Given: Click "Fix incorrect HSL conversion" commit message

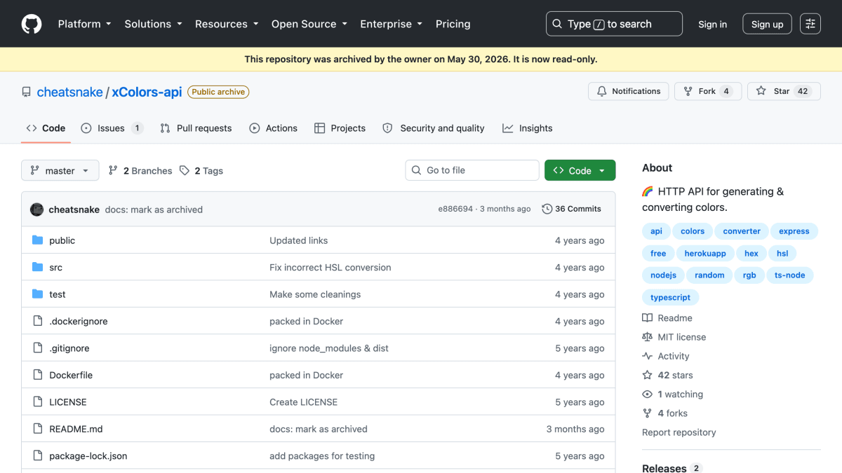Looking at the screenshot, I should tap(330, 267).
